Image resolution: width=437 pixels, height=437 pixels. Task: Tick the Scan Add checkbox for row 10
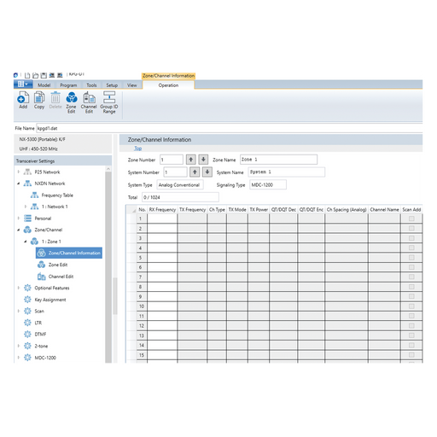[x=411, y=306]
